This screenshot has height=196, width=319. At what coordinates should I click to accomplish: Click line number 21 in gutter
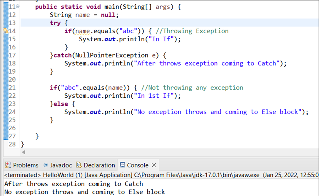coord(12,88)
